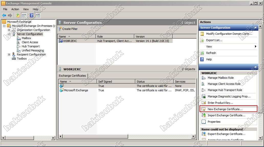Image resolution: width=264 pixels, height=147 pixels.
Task: Open the File menu
Action: [5, 9]
